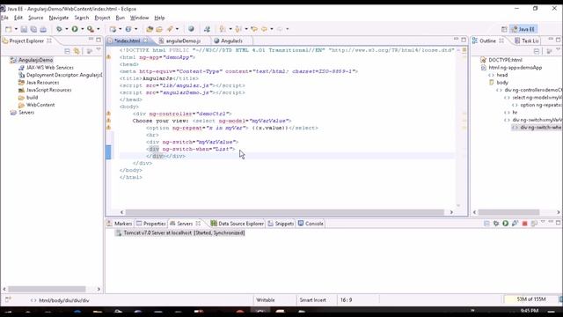Image resolution: width=563 pixels, height=317 pixels.
Task: Select JAX-WS Web Services tree item
Action: coord(50,68)
